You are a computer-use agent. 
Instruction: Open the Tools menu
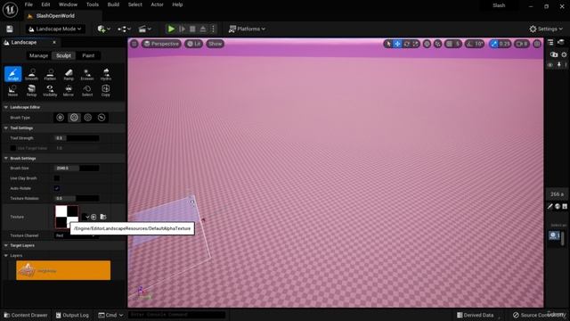click(x=93, y=4)
